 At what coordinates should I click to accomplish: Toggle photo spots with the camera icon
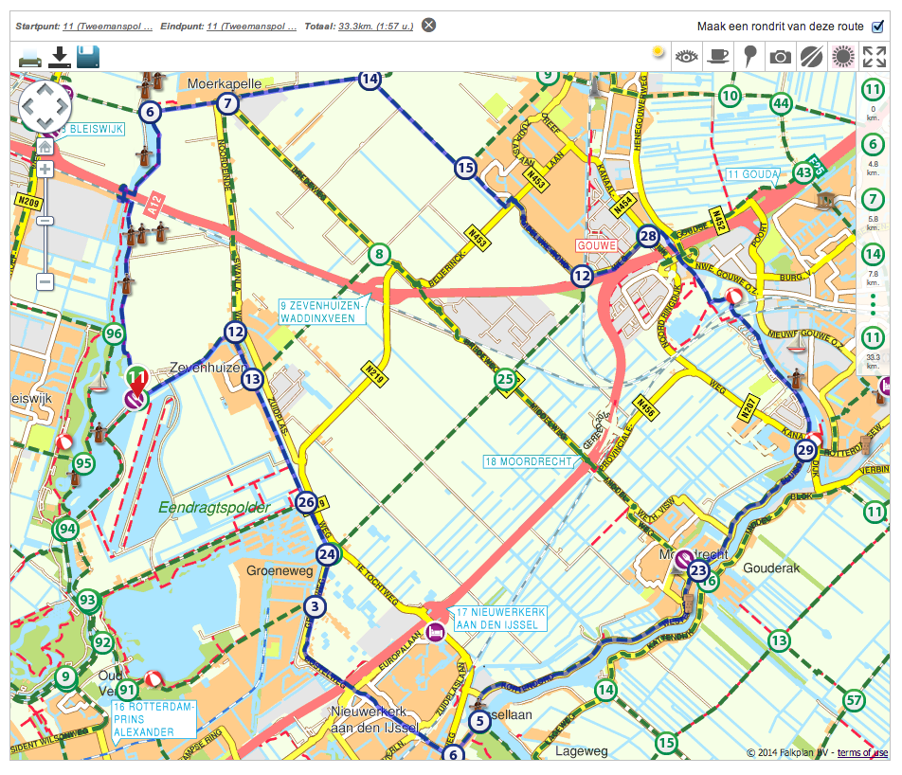(780, 56)
